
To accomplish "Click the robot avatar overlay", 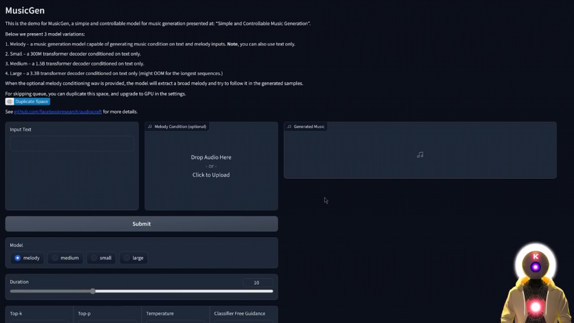I will pos(535,283).
